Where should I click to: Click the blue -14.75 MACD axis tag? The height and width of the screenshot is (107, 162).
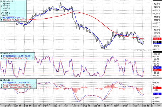tap(157, 94)
